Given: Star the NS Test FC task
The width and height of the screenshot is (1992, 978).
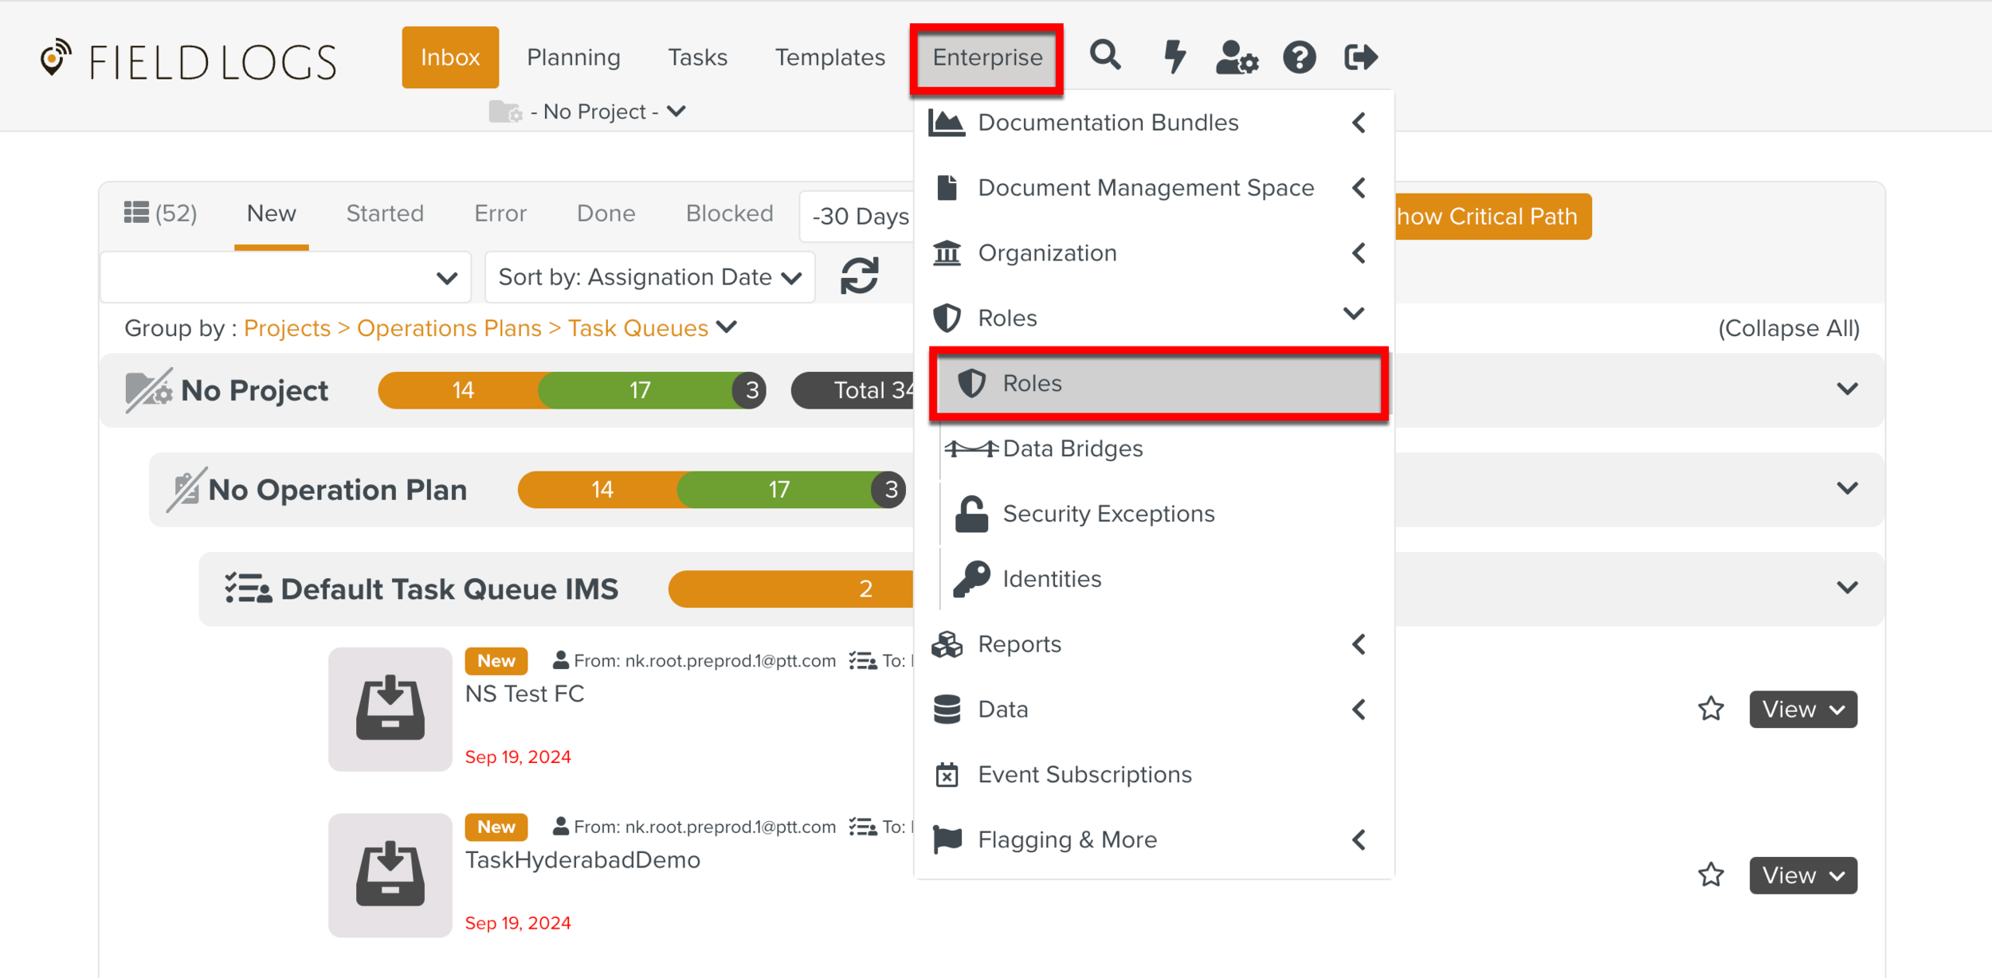Looking at the screenshot, I should [x=1711, y=709].
